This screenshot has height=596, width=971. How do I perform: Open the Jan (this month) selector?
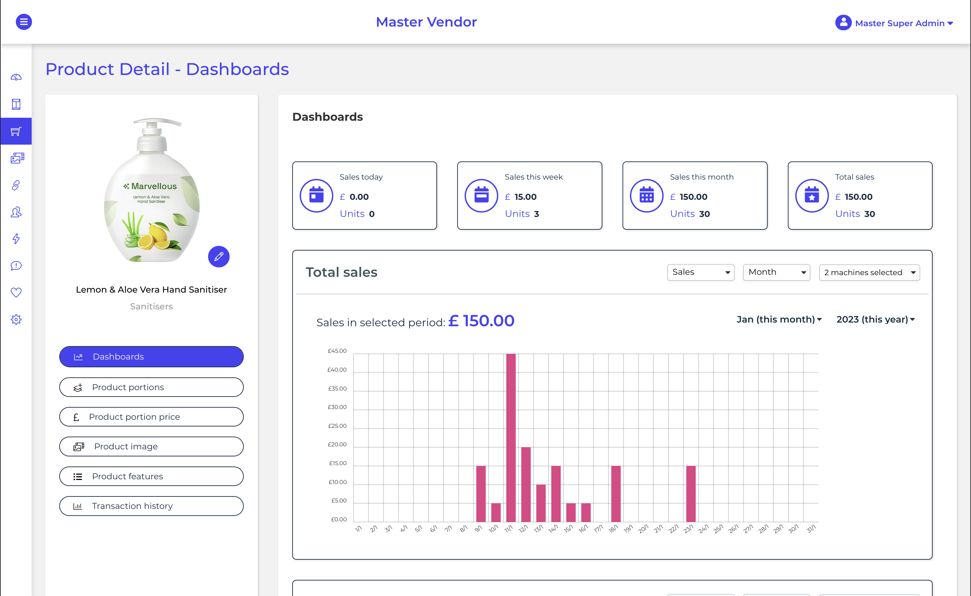coord(779,319)
